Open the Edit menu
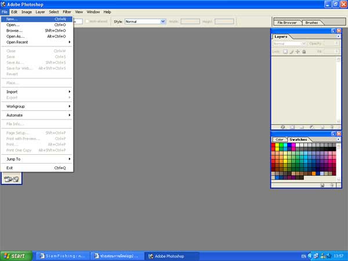 point(14,12)
